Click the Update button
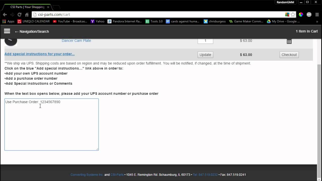The image size is (322, 181). pos(205,55)
